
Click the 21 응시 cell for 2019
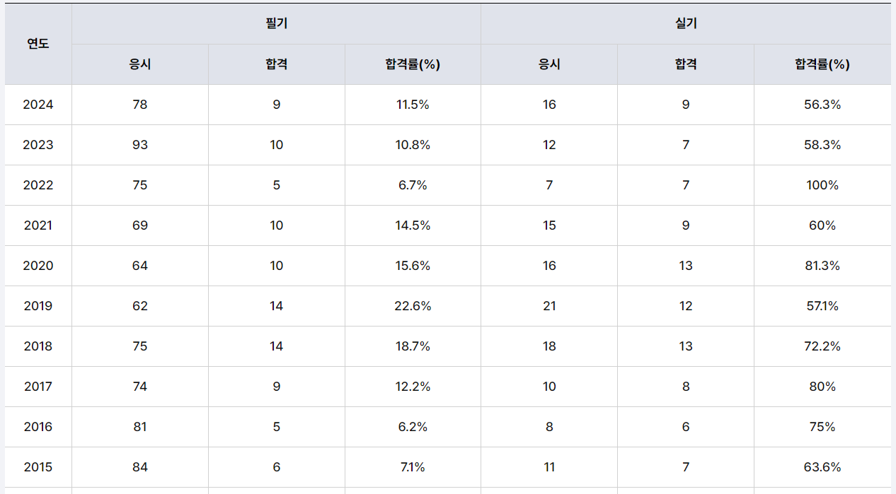[x=549, y=306]
